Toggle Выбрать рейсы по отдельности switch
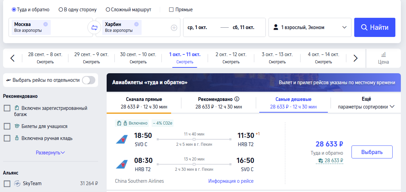 [x=88, y=80]
